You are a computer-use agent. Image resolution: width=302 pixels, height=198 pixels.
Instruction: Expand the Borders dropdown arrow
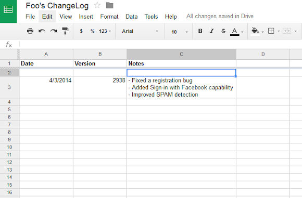(279, 31)
